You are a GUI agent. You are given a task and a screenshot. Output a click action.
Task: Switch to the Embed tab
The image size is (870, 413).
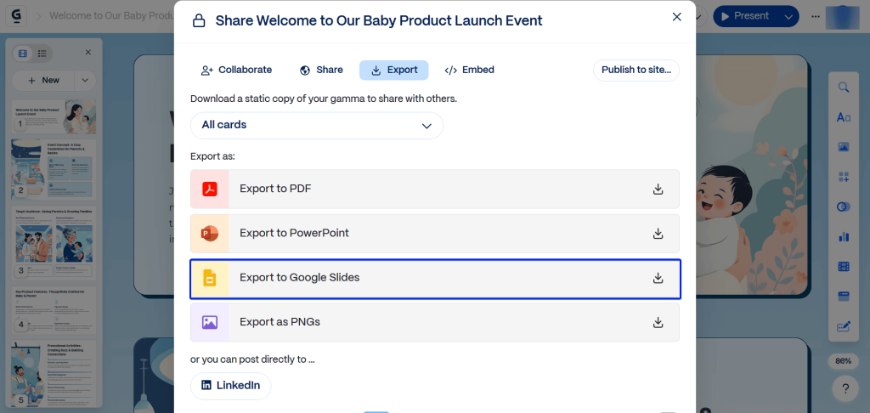469,70
